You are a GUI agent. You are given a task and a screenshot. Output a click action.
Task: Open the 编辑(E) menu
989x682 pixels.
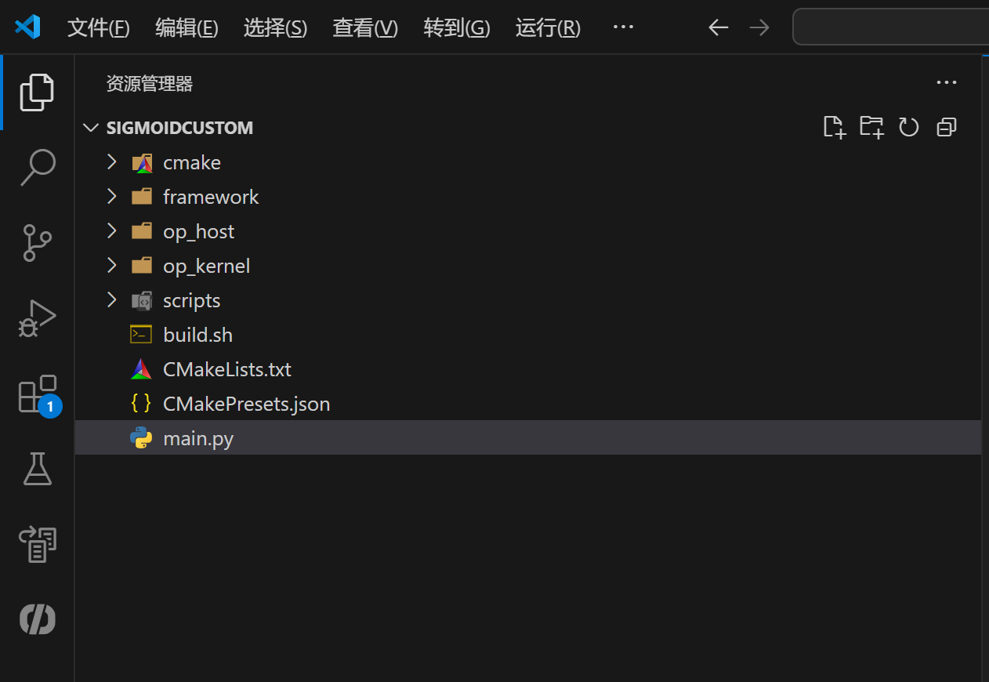click(x=187, y=28)
